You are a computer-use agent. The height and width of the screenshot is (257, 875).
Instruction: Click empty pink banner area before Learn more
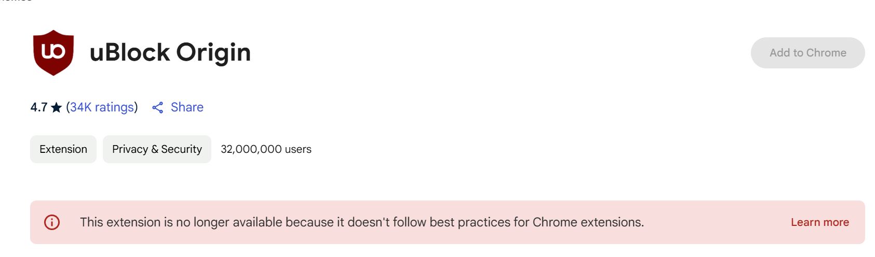pyautogui.click(x=717, y=222)
